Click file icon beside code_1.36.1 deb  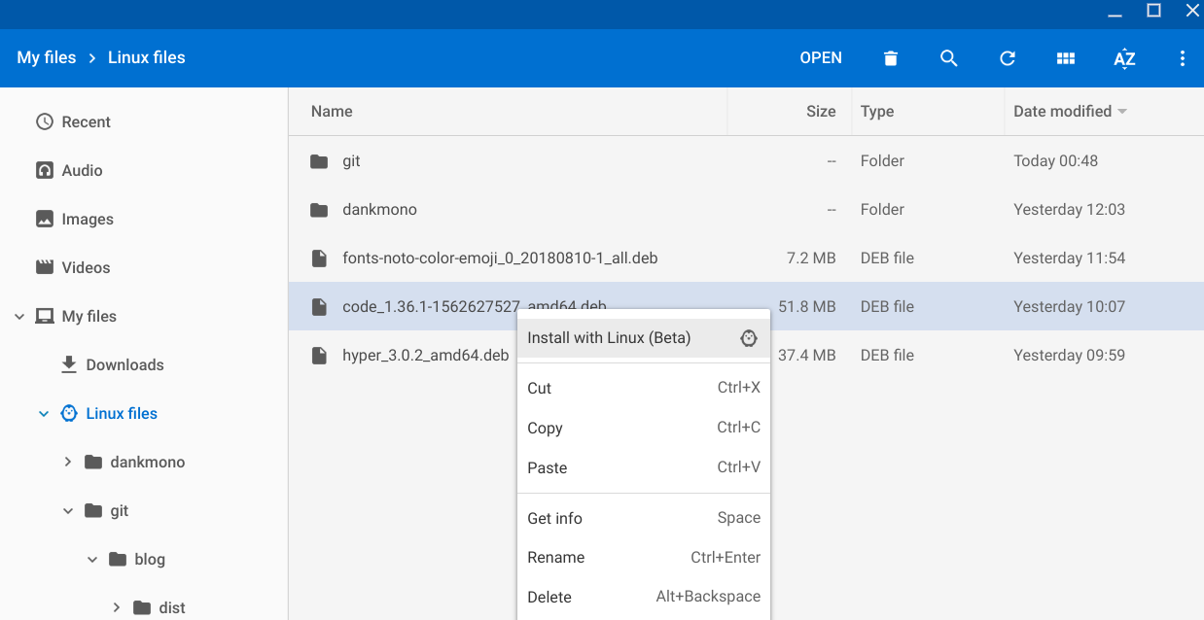click(319, 306)
